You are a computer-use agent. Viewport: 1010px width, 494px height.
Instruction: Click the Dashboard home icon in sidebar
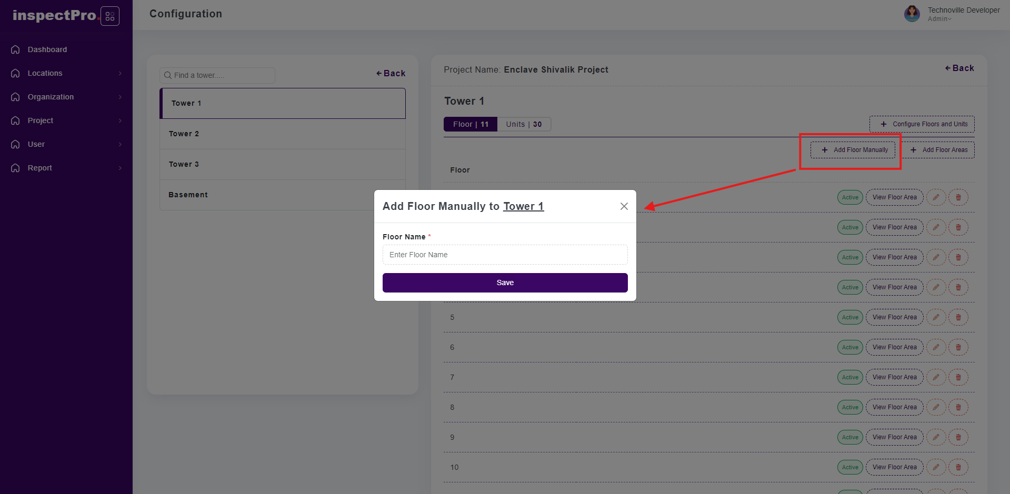tap(15, 49)
